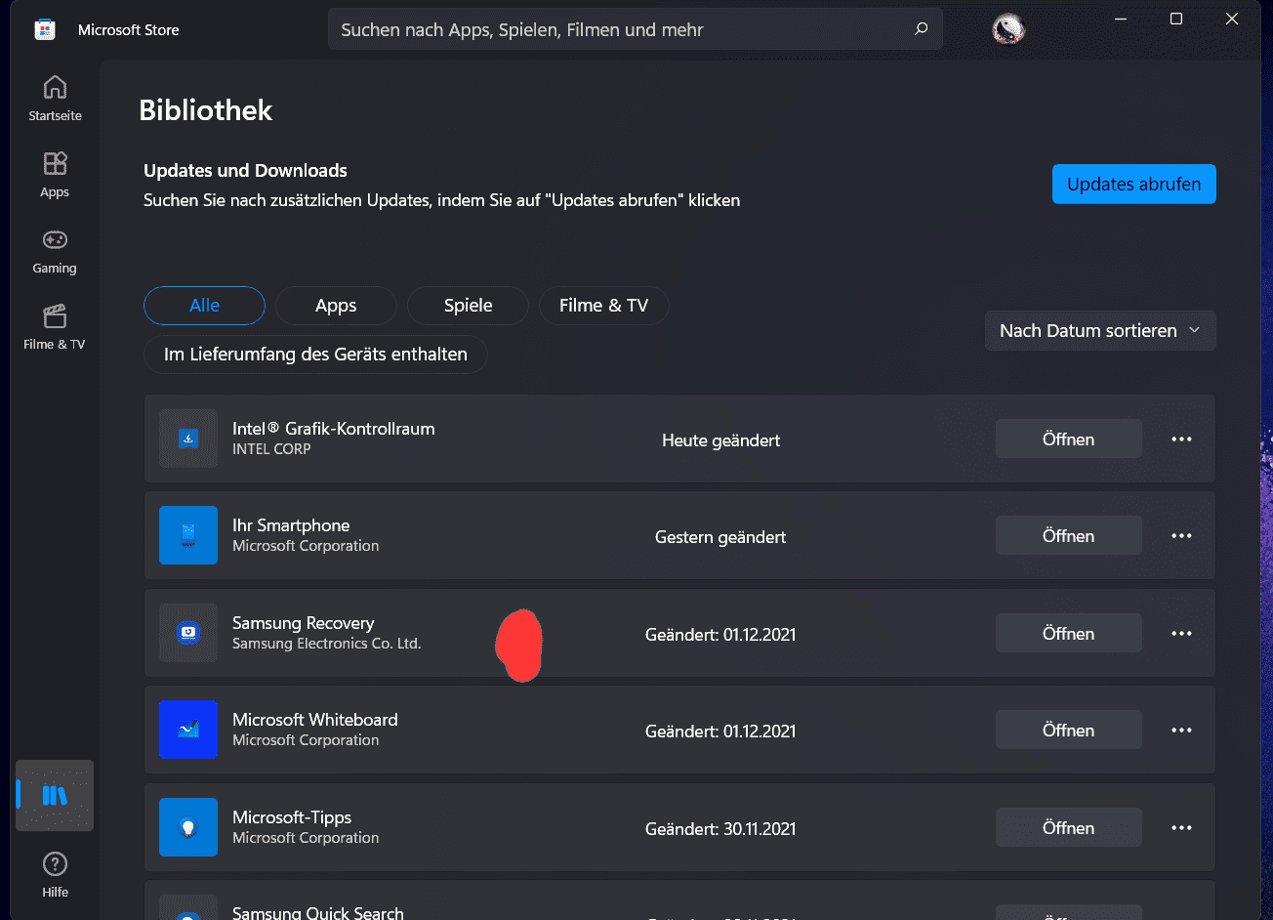This screenshot has height=920, width=1273.
Task: Open more options for Samsung Recovery
Action: click(1181, 634)
